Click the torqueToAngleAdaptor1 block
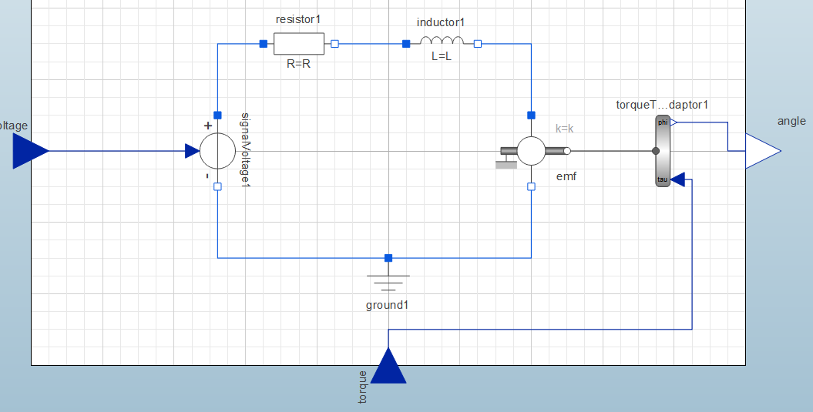This screenshot has height=412, width=813. click(663, 151)
